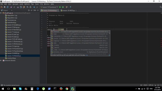
Task: Click the Find magnifier toolbar icon
Action: pyautogui.click(x=28, y=7)
